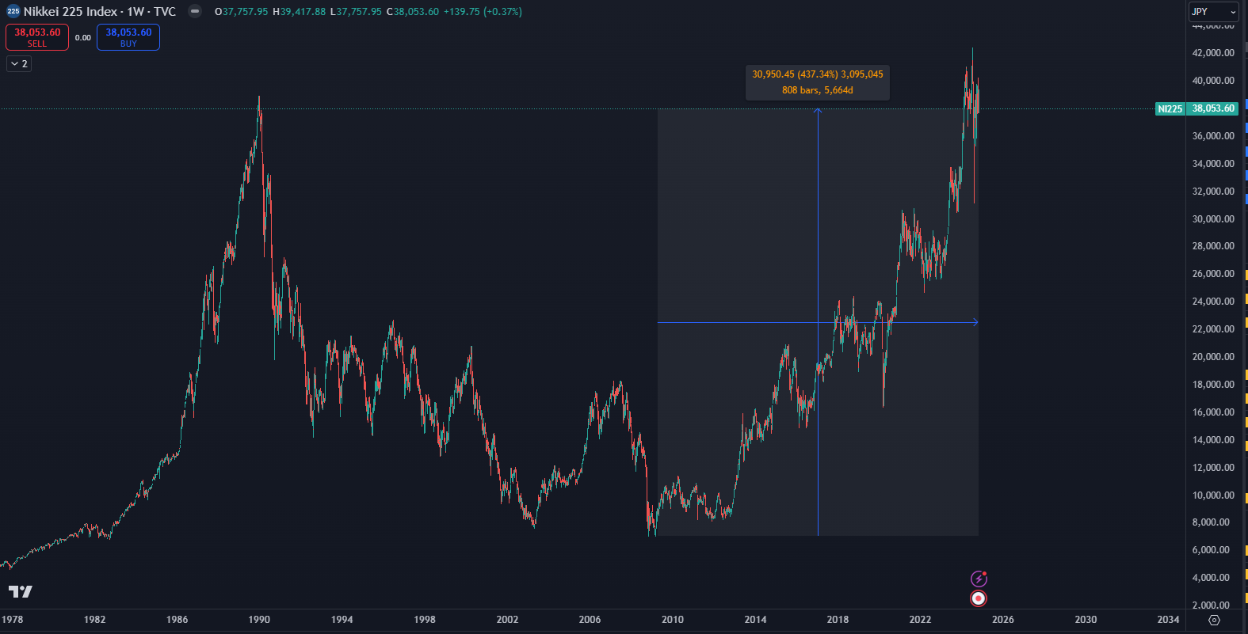Viewport: 1248px width, 634px height.
Task: Click the 14,000.00 price axis label
Action: (1213, 440)
